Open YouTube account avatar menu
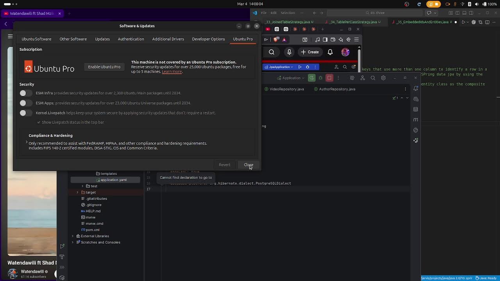The width and height of the screenshot is (500, 281). [x=345, y=52]
